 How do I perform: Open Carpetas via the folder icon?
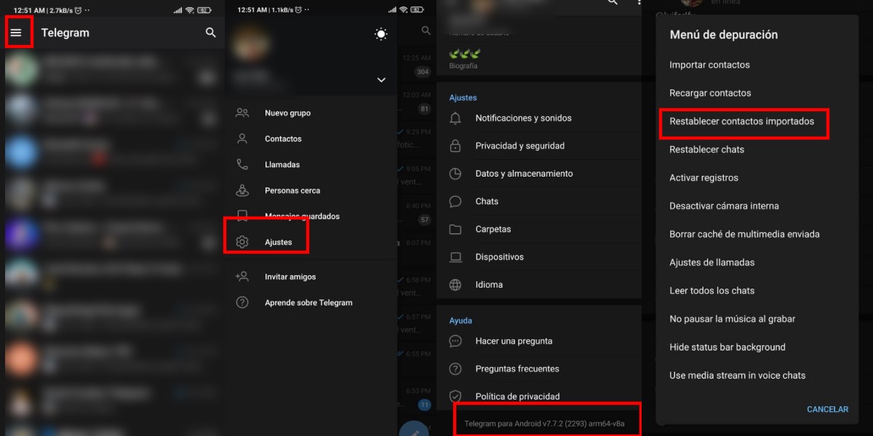coord(455,229)
